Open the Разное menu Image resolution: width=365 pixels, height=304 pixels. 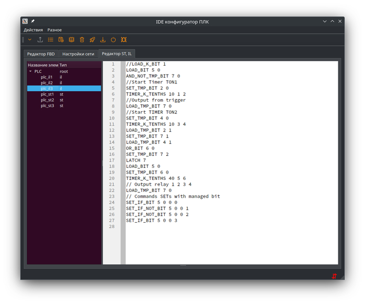pos(54,30)
